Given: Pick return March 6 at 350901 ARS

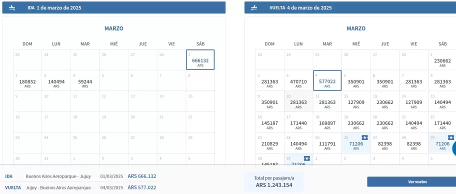Looking at the screenshot, I should [x=385, y=80].
